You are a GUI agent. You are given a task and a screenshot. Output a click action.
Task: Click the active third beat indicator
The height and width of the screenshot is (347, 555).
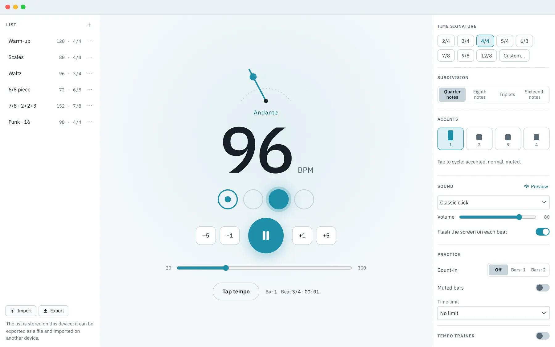279,199
